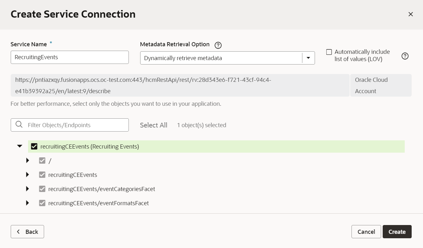Toggle the checkbox for recruitingCEEvents/eventCategoriesFacet
The width and height of the screenshot is (423, 248).
(x=42, y=189)
